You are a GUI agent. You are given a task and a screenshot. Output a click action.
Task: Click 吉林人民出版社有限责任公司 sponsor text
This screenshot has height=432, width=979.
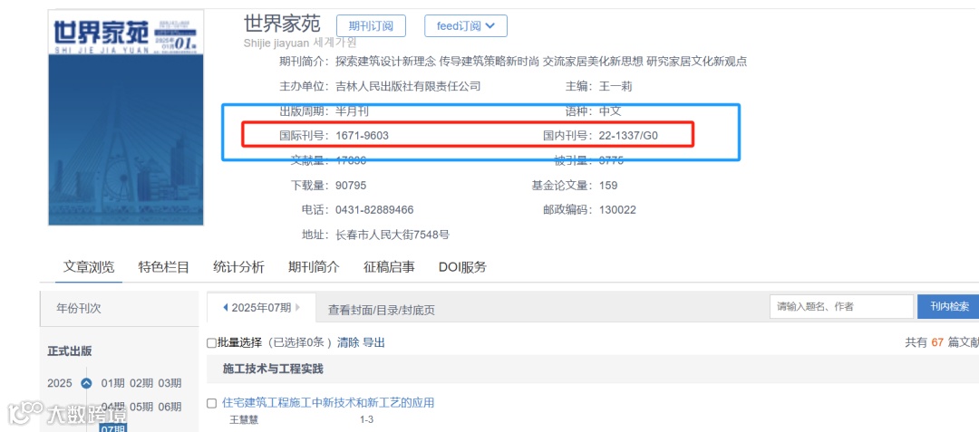point(408,86)
